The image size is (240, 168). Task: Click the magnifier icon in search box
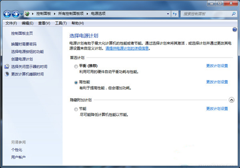[233, 14]
